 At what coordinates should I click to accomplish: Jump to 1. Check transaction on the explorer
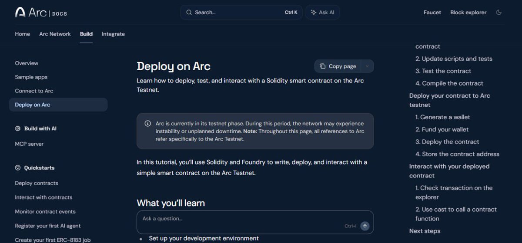(454, 192)
